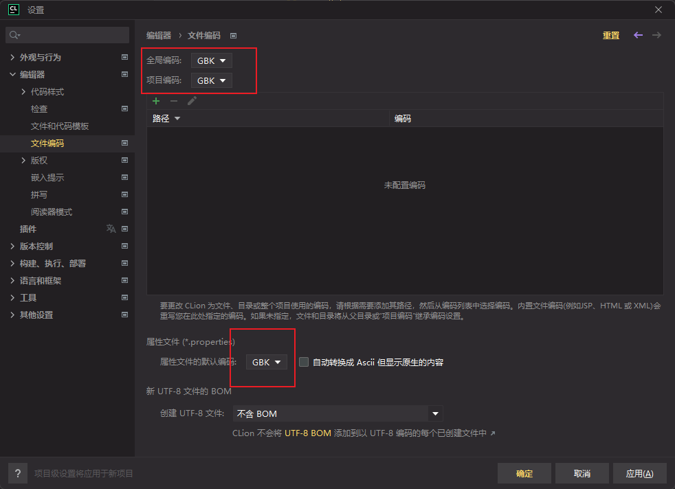Image resolution: width=675 pixels, height=489 pixels.
Task: Select 插件 in settings tree
Action: click(x=28, y=229)
